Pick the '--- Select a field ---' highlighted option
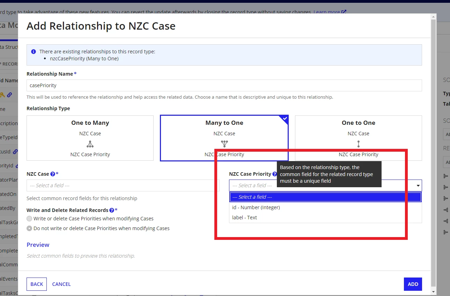 tap(325, 197)
